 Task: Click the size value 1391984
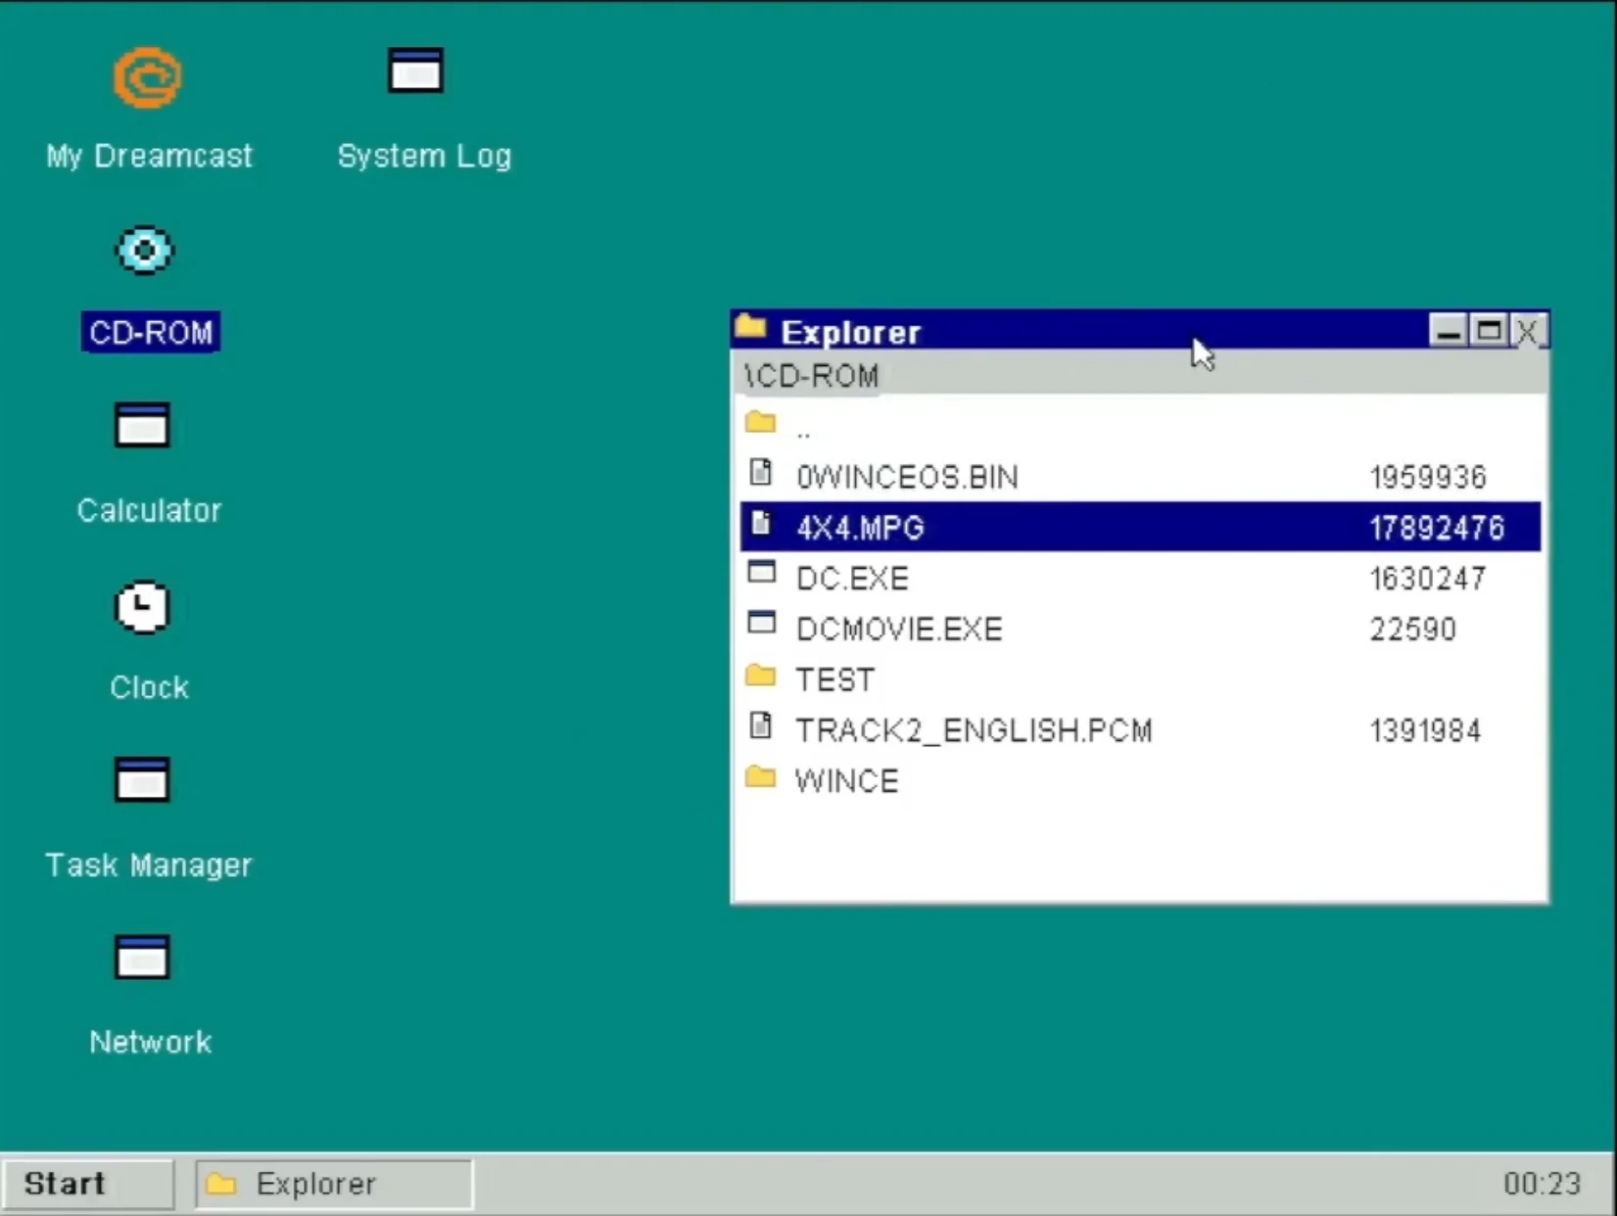[1425, 730]
